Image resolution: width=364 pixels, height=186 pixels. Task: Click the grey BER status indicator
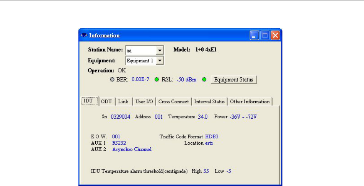click(113, 80)
